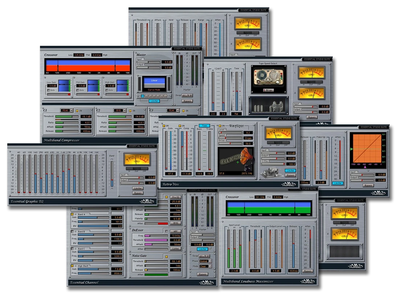Click the Low crossover frequency field 125.6Hz
Image resolution: width=397 pixels, height=294 pixels.
79,55
